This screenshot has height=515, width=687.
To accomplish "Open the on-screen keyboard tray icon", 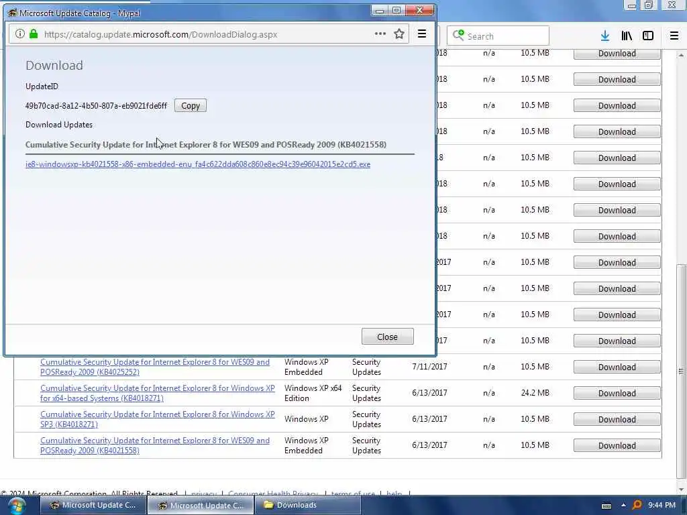I will pyautogui.click(x=606, y=506).
